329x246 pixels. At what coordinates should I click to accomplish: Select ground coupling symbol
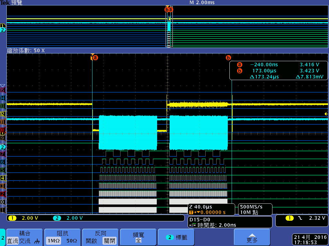coord(37,242)
